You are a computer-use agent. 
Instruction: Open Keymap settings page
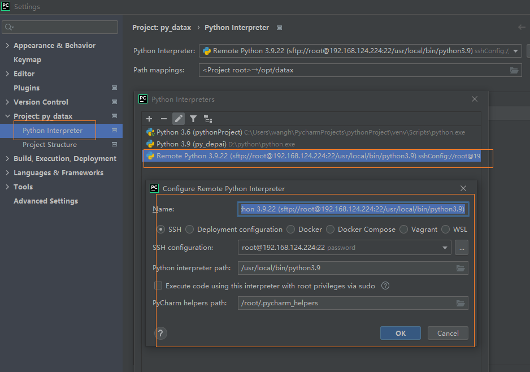tap(27, 60)
